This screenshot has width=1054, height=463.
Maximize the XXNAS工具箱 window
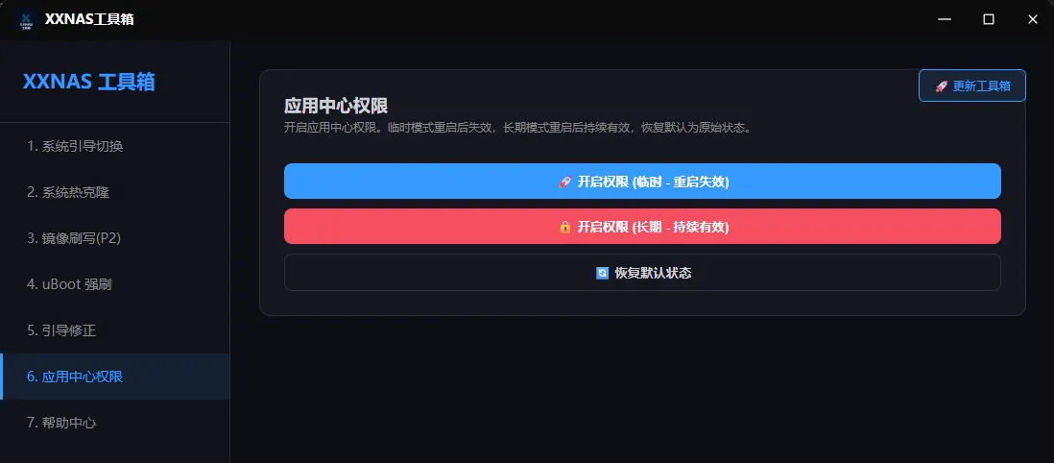pos(989,19)
